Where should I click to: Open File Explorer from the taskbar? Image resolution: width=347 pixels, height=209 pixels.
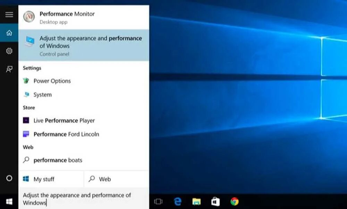tap(196, 202)
